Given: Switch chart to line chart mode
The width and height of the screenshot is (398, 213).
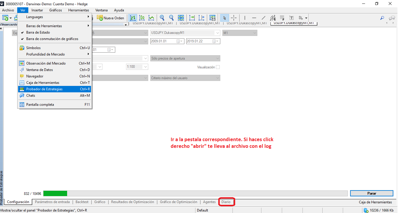Looking at the screenshot, I should [151, 18].
